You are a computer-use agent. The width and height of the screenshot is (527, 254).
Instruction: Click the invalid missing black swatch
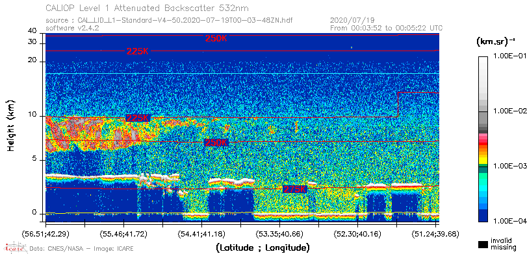pos(483,245)
